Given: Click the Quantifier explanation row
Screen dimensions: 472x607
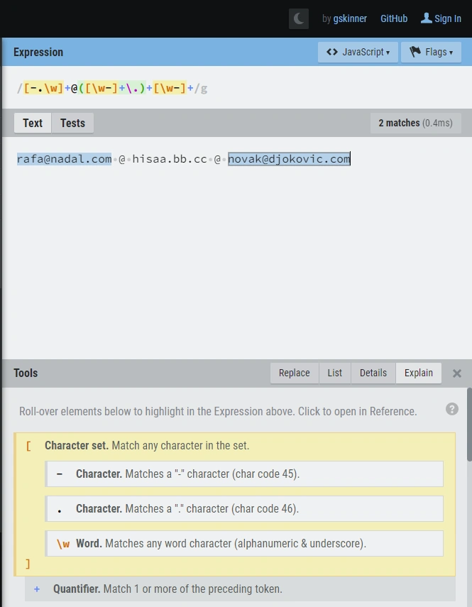Looking at the screenshot, I should tap(240, 589).
